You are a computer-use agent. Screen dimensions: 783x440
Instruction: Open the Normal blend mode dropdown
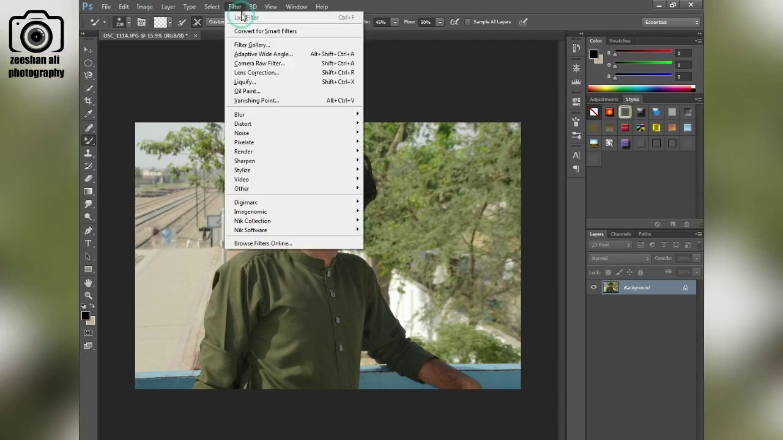(x=619, y=258)
